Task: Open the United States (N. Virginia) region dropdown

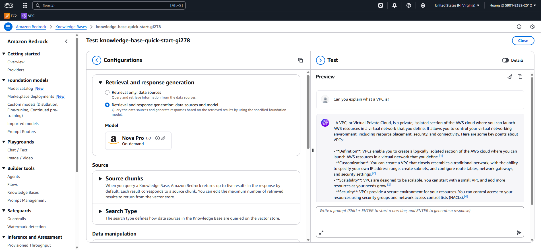Action: (457, 5)
